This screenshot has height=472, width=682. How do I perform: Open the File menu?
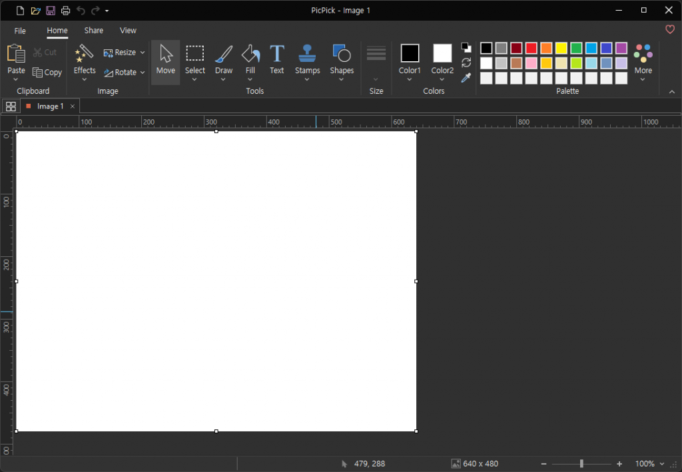20,31
